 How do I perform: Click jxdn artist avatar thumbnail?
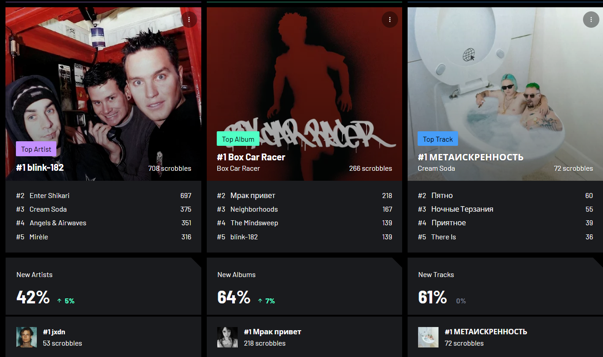(26, 337)
